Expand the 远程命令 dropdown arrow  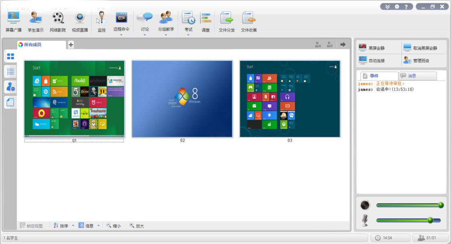121,35
